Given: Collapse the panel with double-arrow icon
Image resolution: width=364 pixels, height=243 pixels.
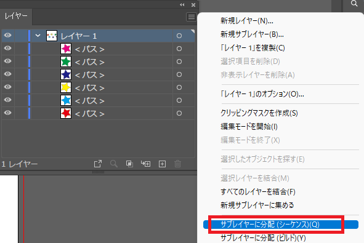Looking at the screenshot, I should point(182,5).
